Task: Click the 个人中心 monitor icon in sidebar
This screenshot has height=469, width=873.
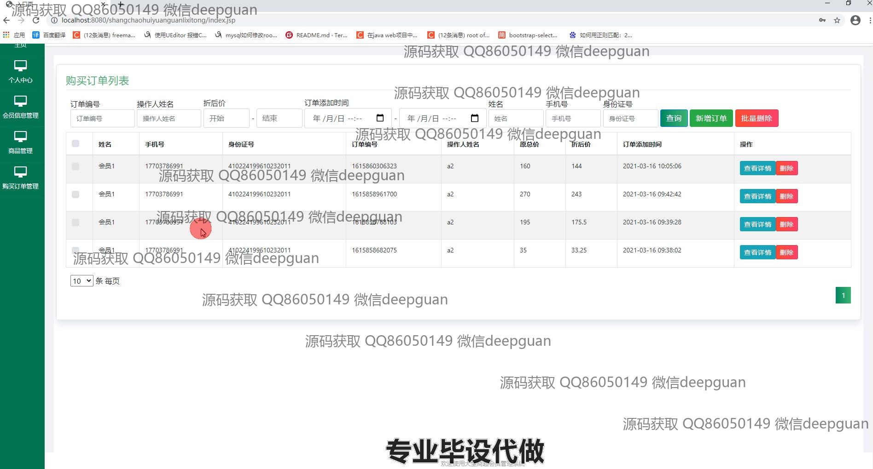Action: pos(20,66)
